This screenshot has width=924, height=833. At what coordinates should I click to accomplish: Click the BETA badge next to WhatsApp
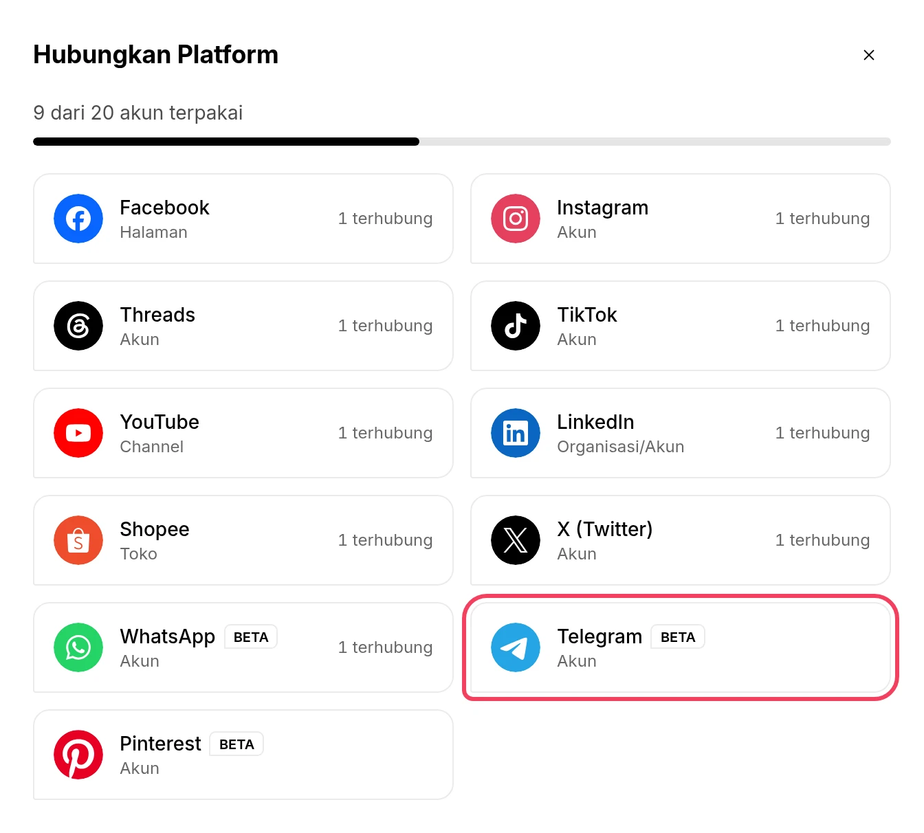251,637
